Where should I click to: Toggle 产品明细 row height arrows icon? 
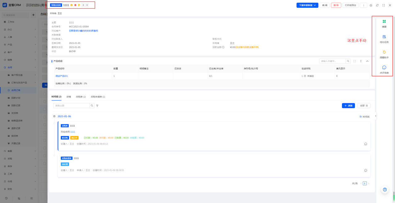click(361, 61)
